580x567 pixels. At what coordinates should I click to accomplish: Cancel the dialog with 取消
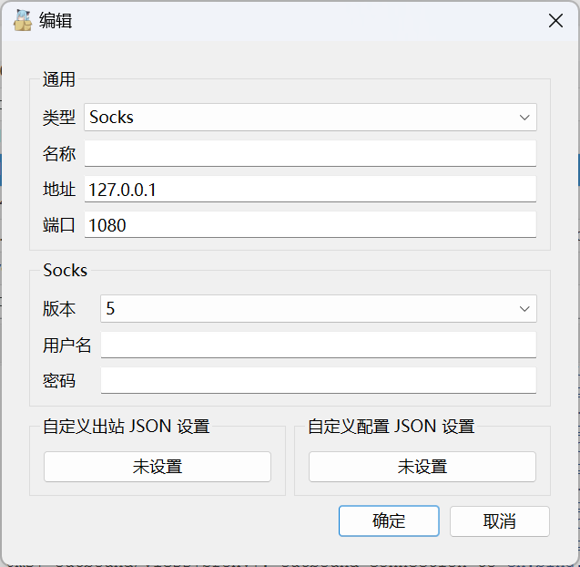(499, 521)
